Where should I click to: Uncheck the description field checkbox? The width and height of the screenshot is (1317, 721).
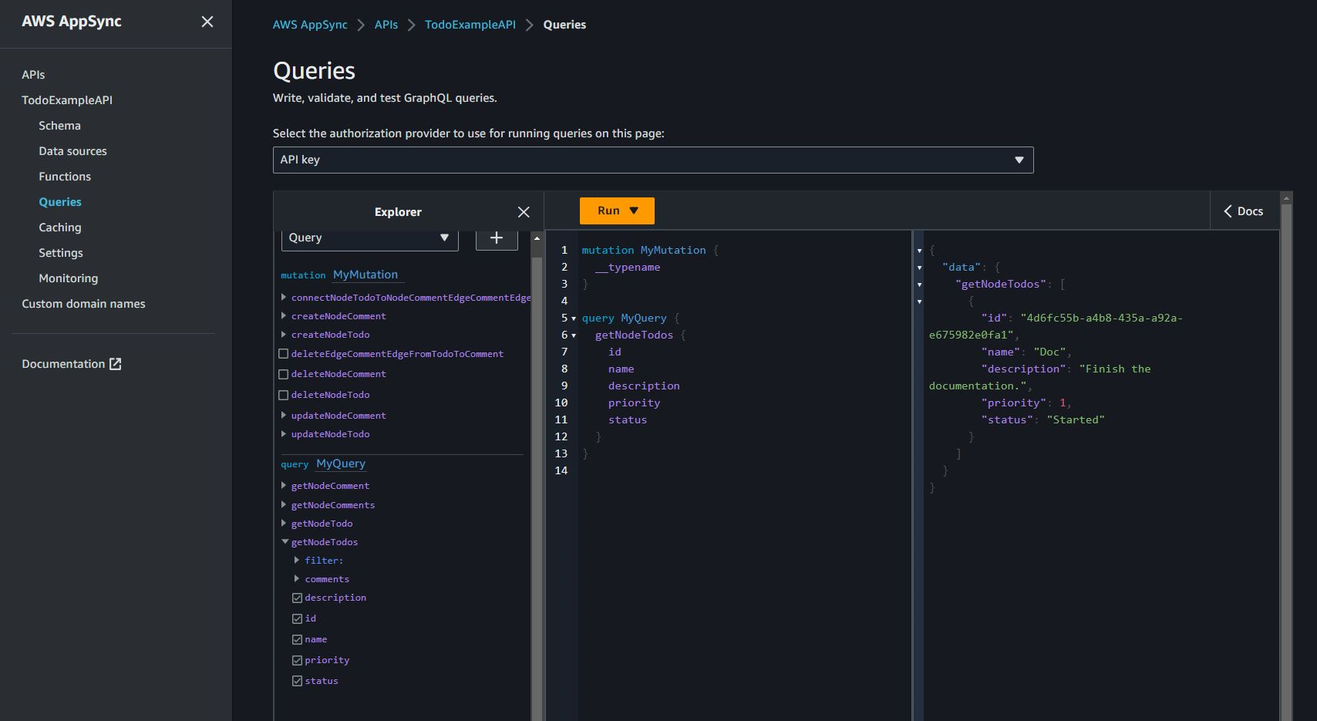[297, 598]
